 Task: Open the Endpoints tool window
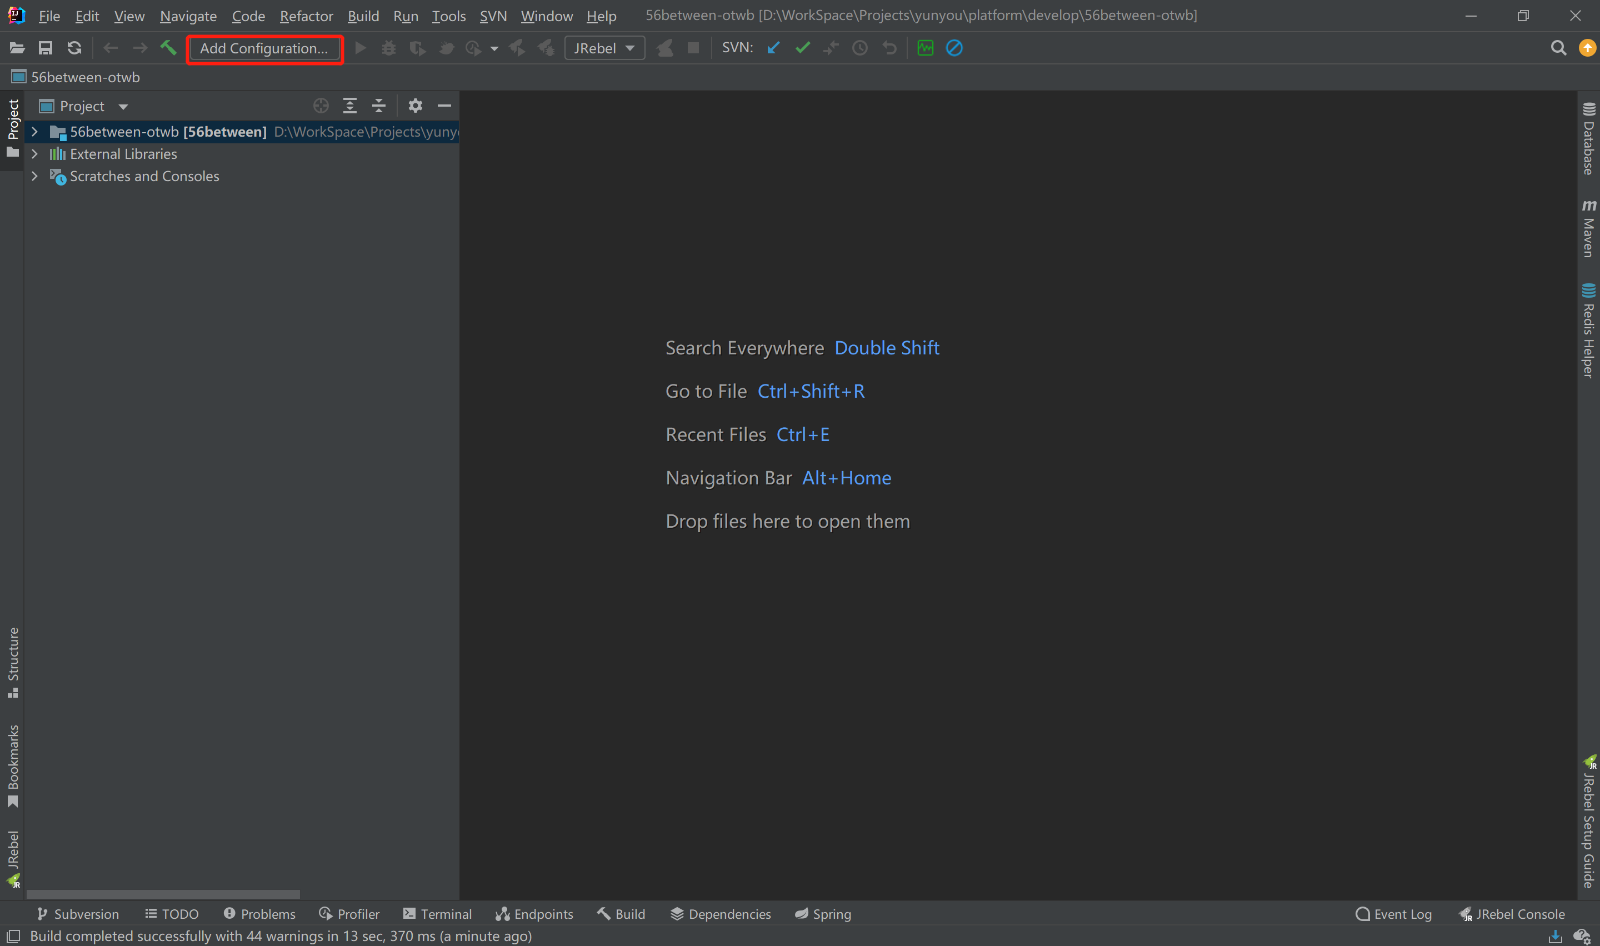pyautogui.click(x=535, y=913)
